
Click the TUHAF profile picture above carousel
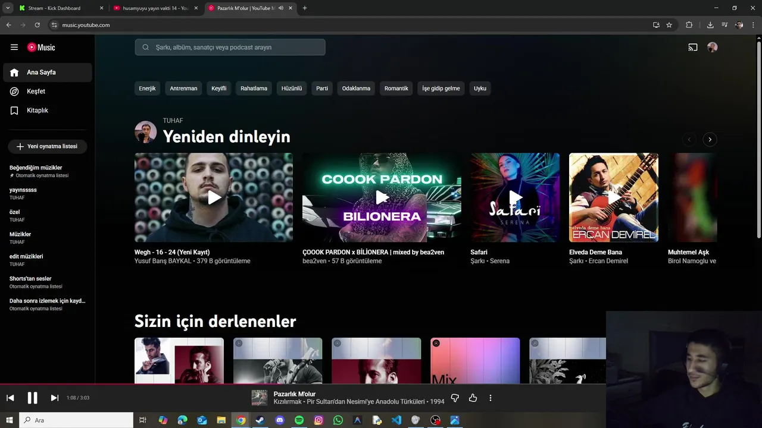[x=146, y=132]
